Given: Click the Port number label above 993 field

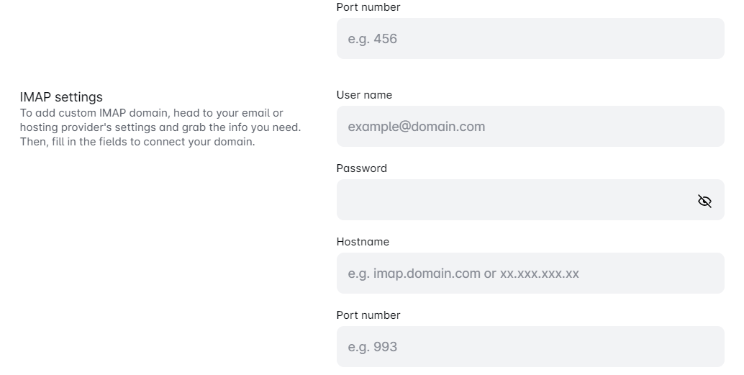Looking at the screenshot, I should click(x=368, y=315).
